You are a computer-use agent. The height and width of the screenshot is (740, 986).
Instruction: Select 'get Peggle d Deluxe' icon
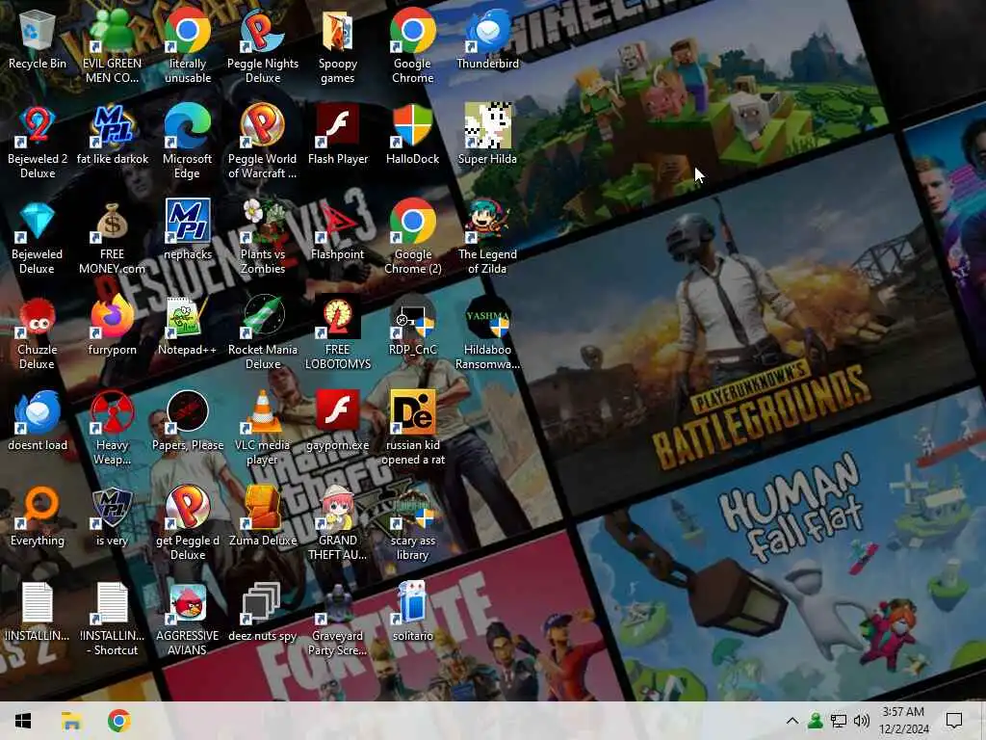point(188,509)
